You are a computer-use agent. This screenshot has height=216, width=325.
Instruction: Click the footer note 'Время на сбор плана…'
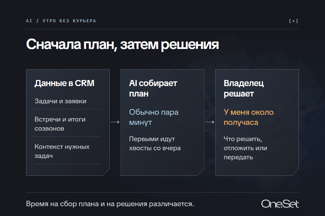(x=110, y=204)
